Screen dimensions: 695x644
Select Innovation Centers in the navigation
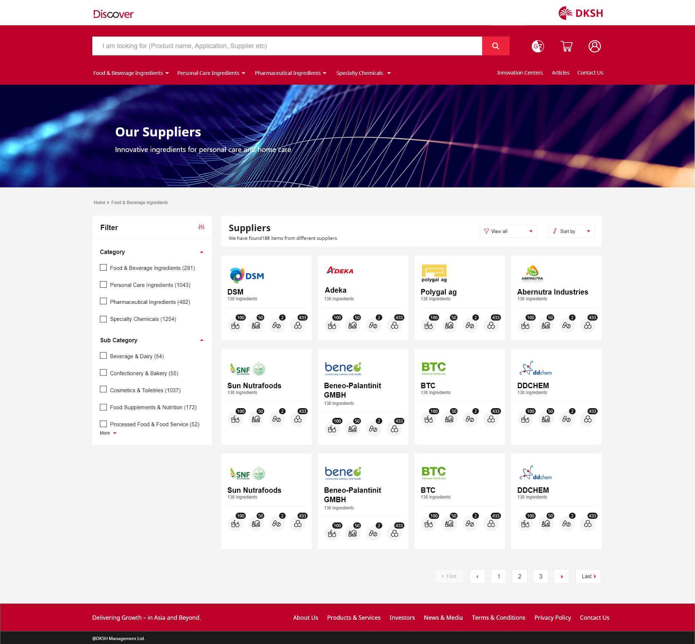(x=519, y=73)
